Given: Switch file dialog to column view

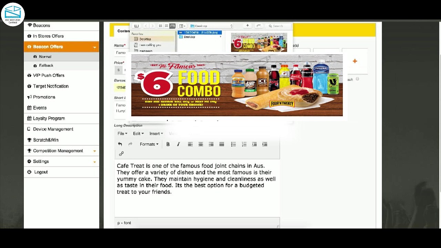Looking at the screenshot, I should [172, 26].
